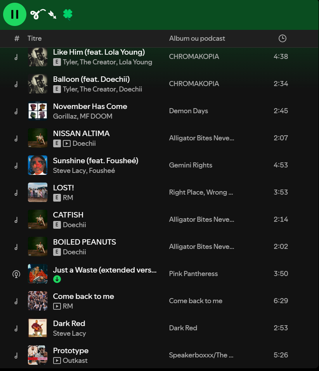This screenshot has height=371, width=319.
Task: Click the explicit E badge on Like Him
Action: (57, 62)
